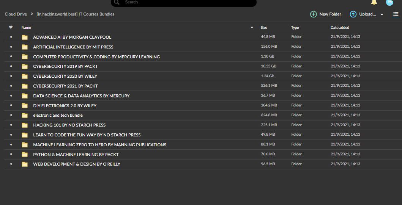Toggle favourite dot for CYBERSECURITY 2019 BY PACKT
The height and width of the screenshot is (205, 402).
pyautogui.click(x=11, y=66)
